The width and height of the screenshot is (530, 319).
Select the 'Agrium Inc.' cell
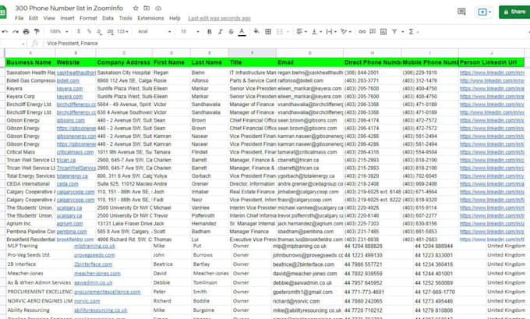click(x=30, y=224)
